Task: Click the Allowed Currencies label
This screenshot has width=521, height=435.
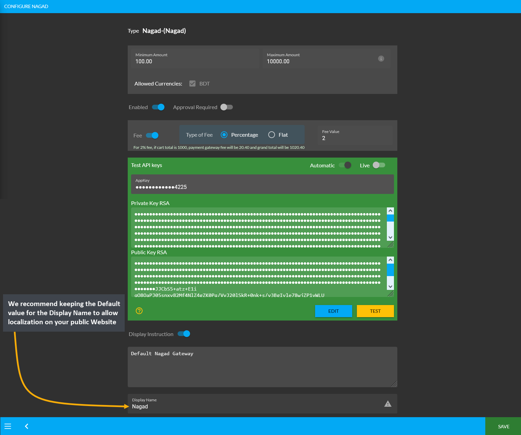Action: [x=158, y=83]
